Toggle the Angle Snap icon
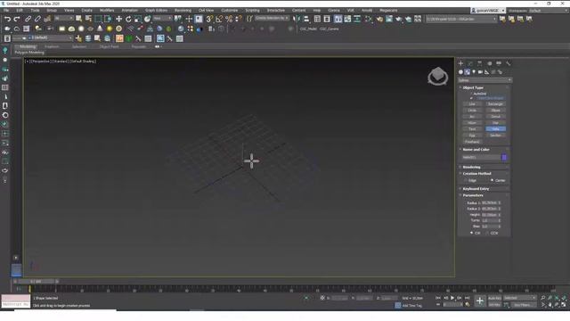The height and width of the screenshot is (321, 570). pos(219,19)
